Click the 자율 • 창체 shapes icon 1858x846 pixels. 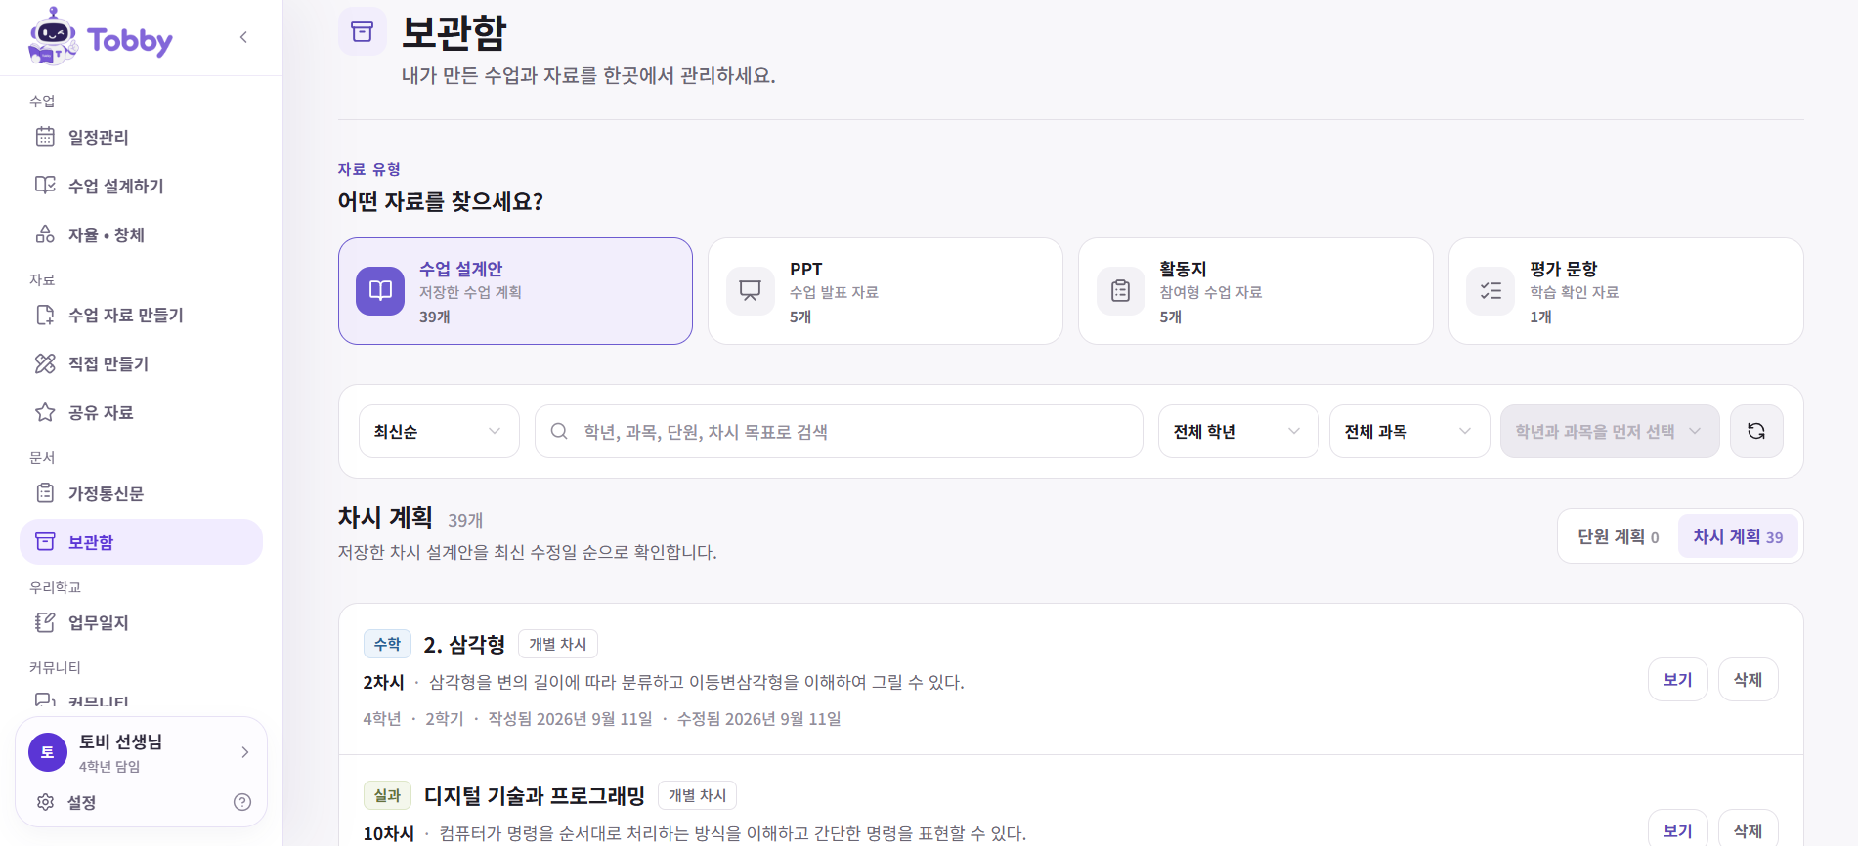pos(45,234)
